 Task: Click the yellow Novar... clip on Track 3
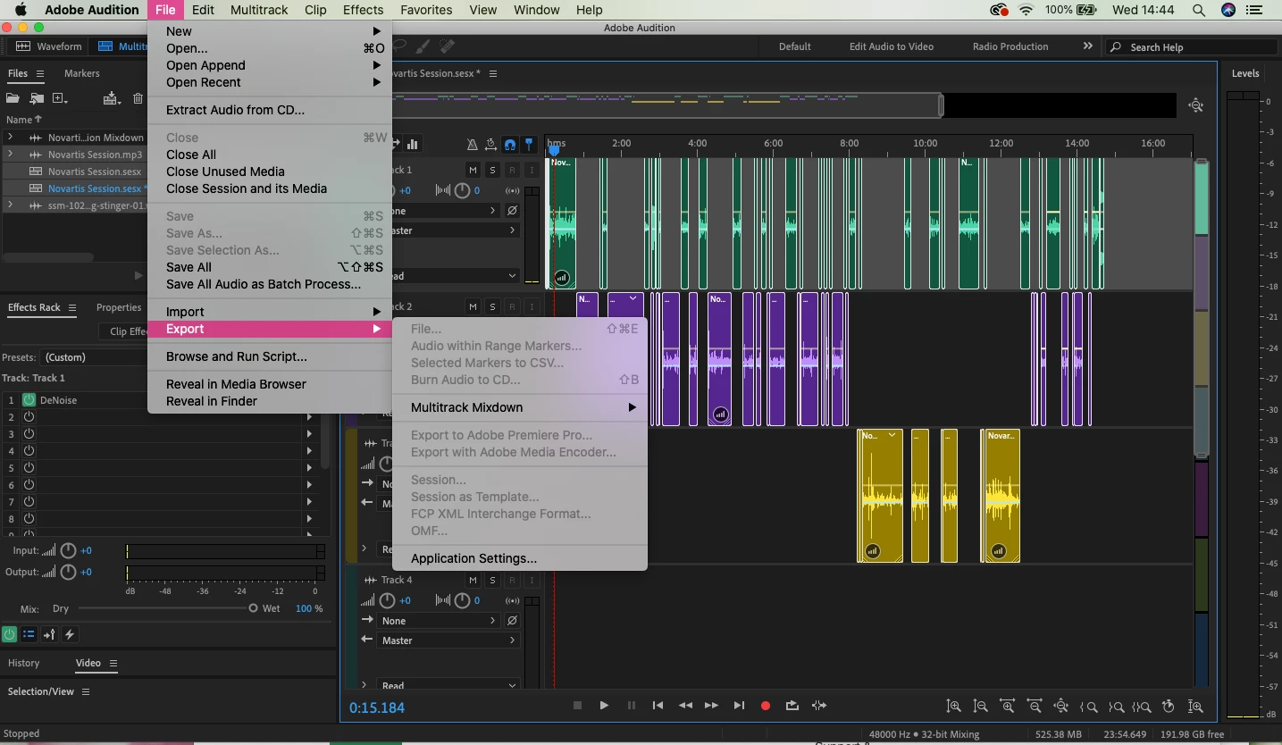pos(1001,496)
